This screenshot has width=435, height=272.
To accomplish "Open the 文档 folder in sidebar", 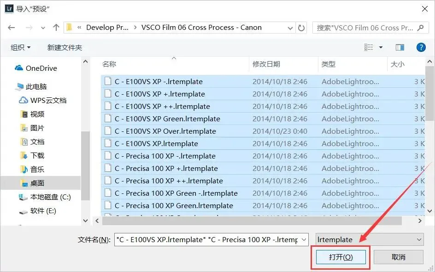I will (x=33, y=142).
